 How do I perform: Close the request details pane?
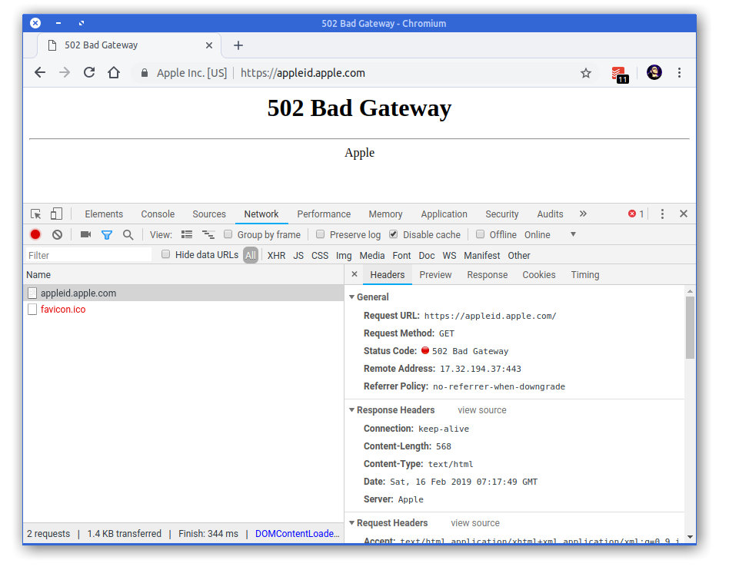tap(355, 274)
